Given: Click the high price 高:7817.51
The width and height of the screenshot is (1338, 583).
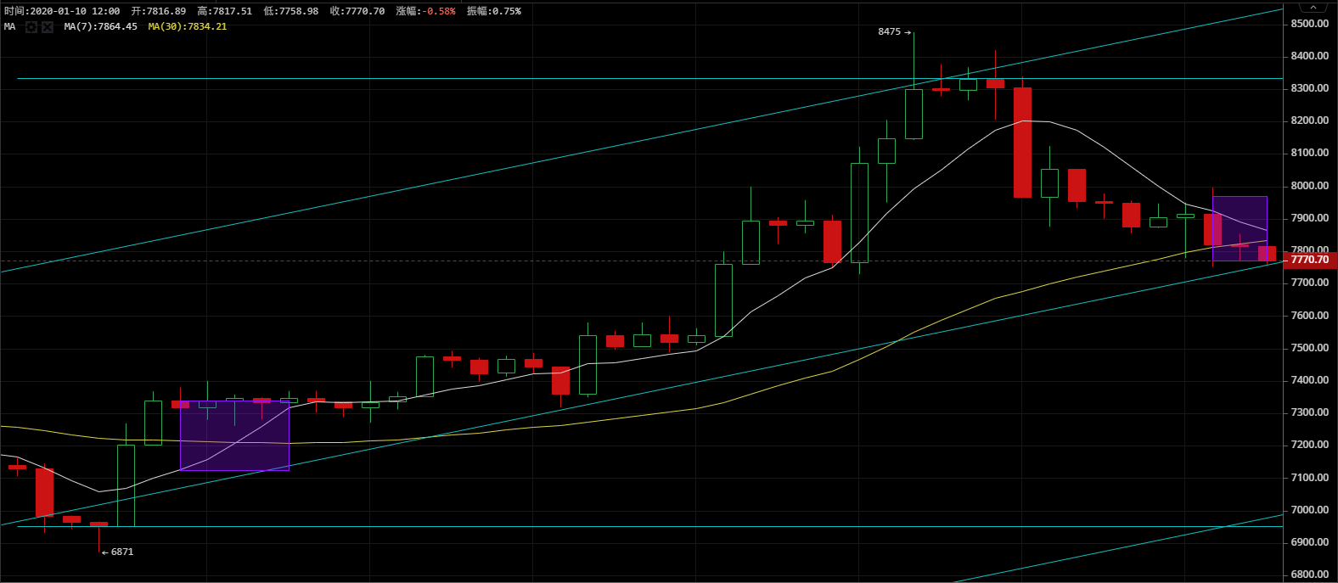Looking at the screenshot, I should [224, 11].
